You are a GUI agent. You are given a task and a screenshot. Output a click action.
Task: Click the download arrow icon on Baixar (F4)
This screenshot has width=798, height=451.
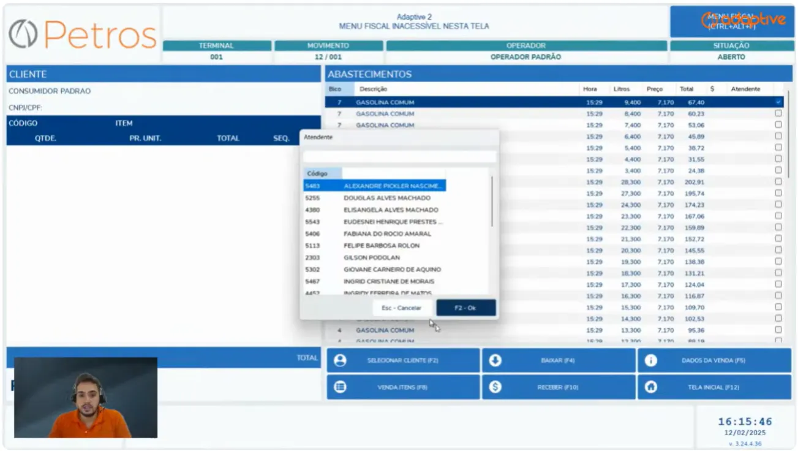point(495,360)
